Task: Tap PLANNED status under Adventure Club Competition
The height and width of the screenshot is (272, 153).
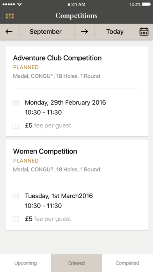Action: click(26, 67)
